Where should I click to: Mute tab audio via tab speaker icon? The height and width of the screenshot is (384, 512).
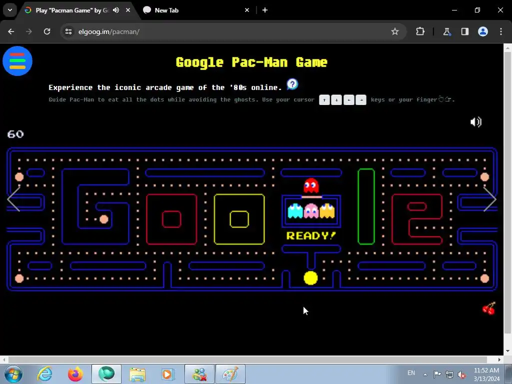116,10
